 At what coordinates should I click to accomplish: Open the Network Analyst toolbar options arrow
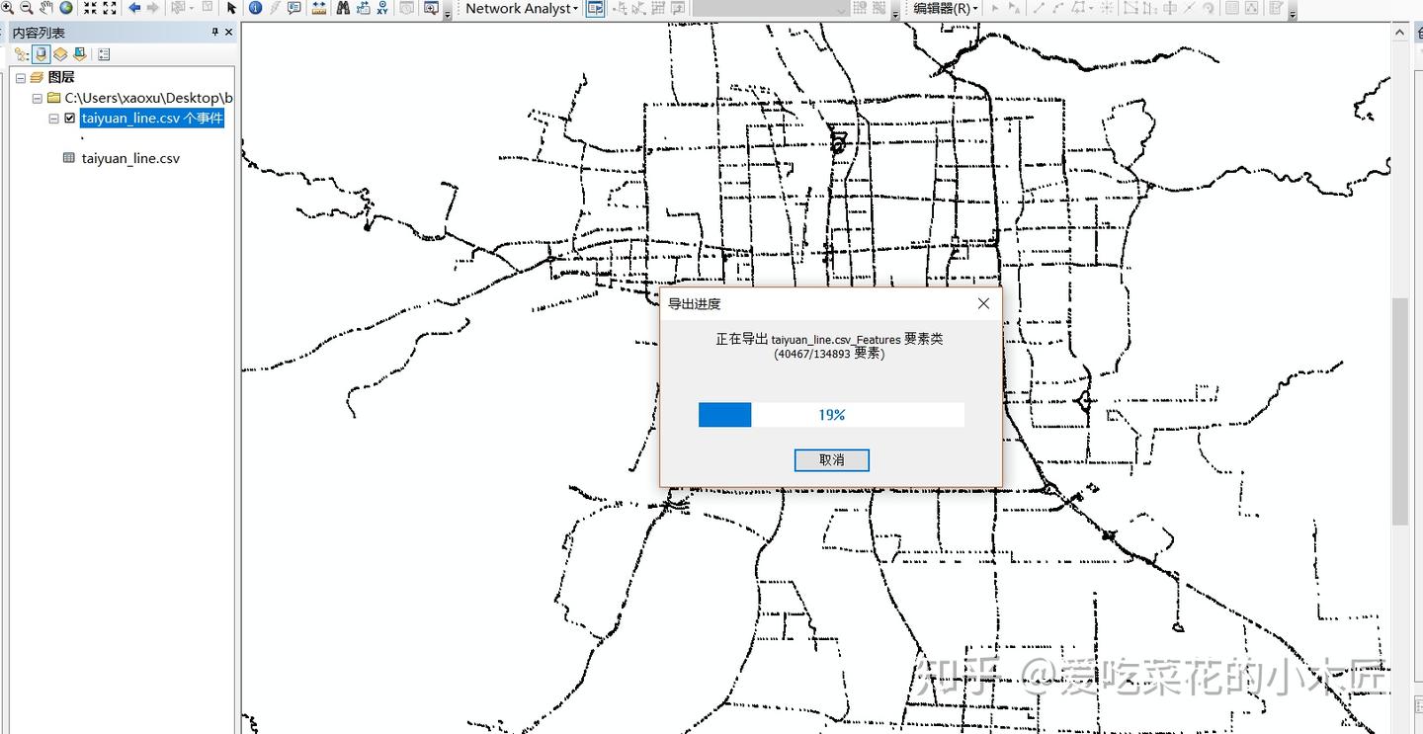[895, 12]
